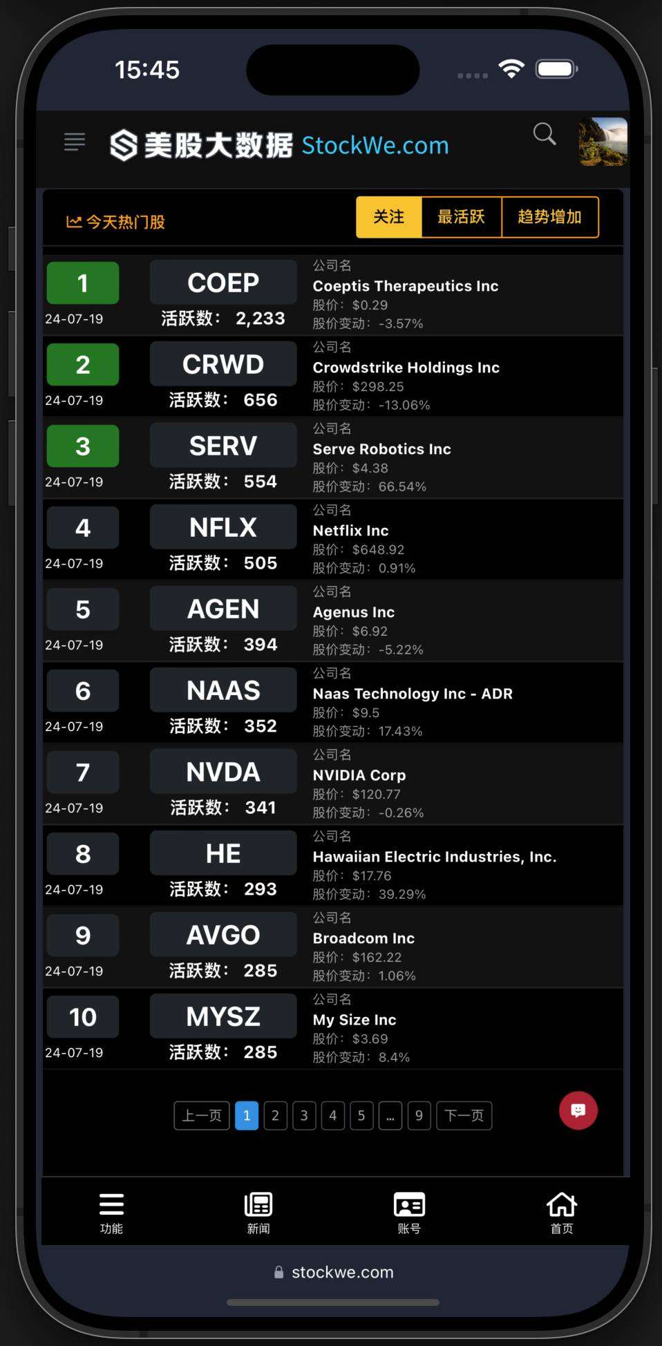Tap the search magnifier icon
The image size is (662, 1346).
pyautogui.click(x=545, y=134)
